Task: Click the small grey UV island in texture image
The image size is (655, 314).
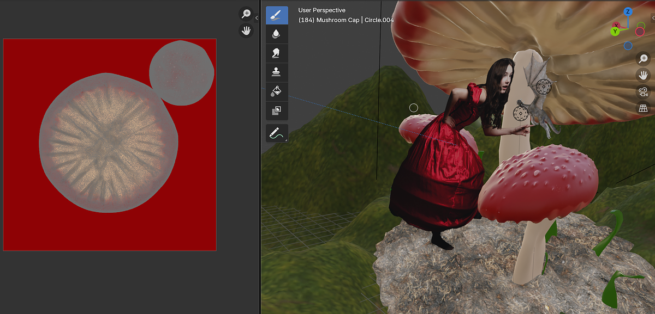Action: 181,73
